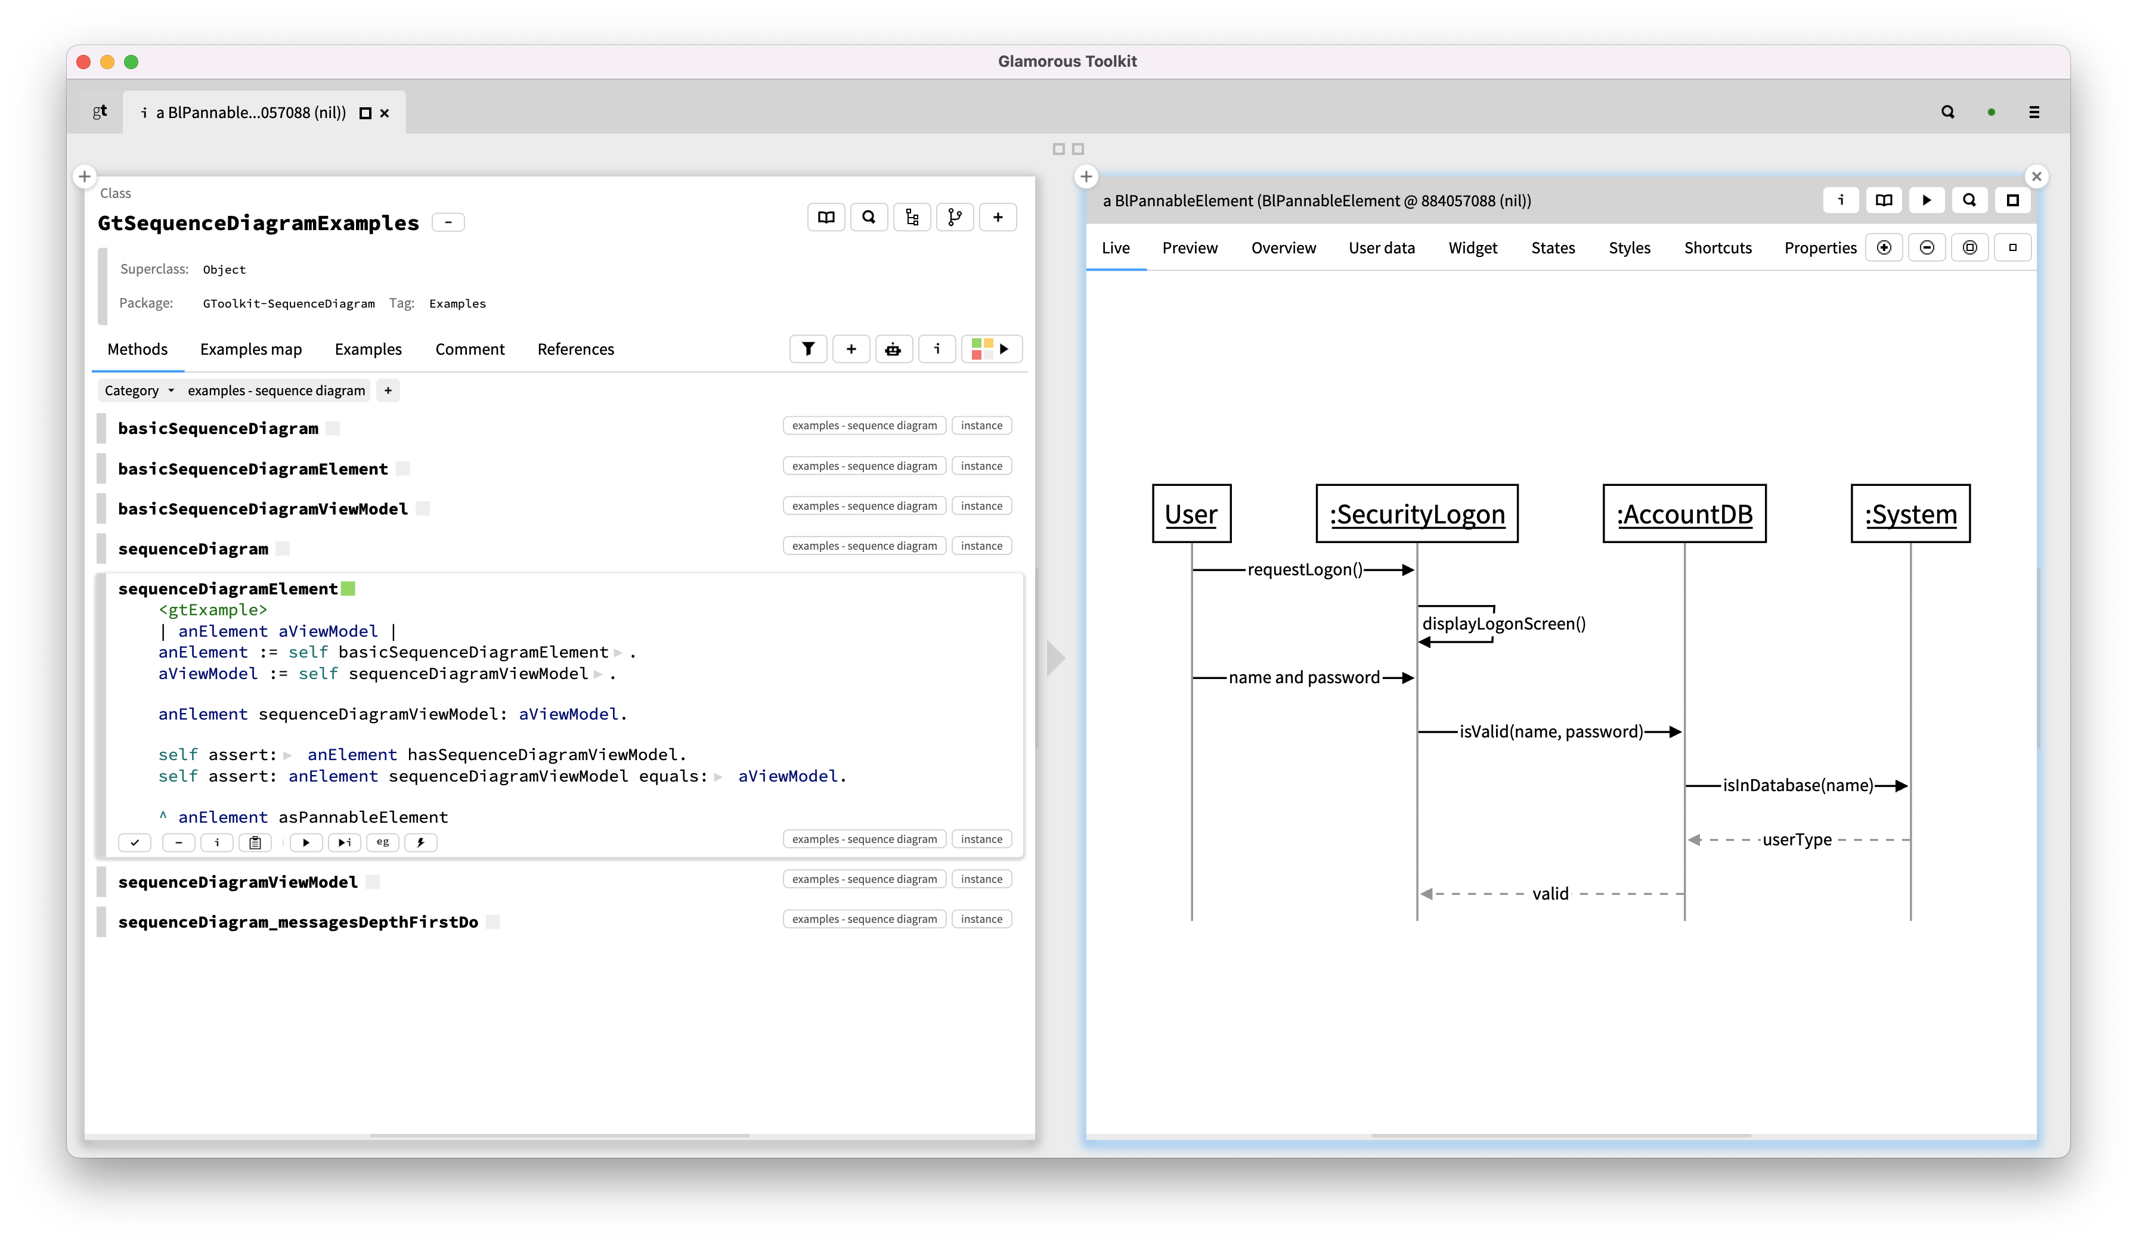The width and height of the screenshot is (2137, 1246).
Task: Zoom in on the diagram with the plus-circle icon
Action: point(1884,247)
